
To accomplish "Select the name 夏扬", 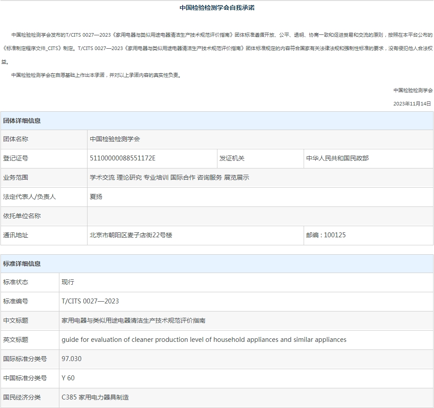I will coord(96,197).
